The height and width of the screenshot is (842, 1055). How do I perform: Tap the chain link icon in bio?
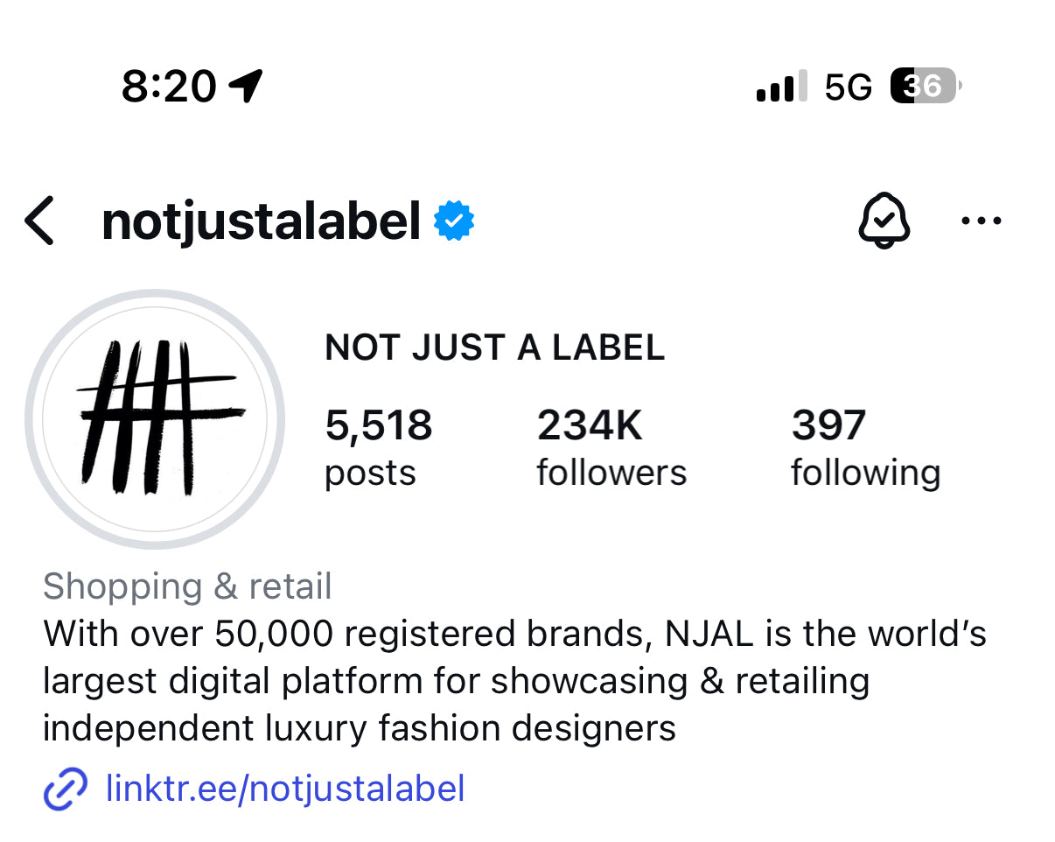(66, 789)
